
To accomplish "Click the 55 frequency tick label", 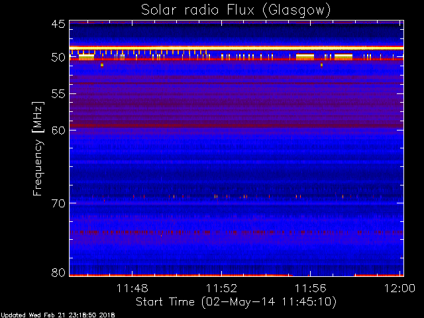I will pos(58,94).
